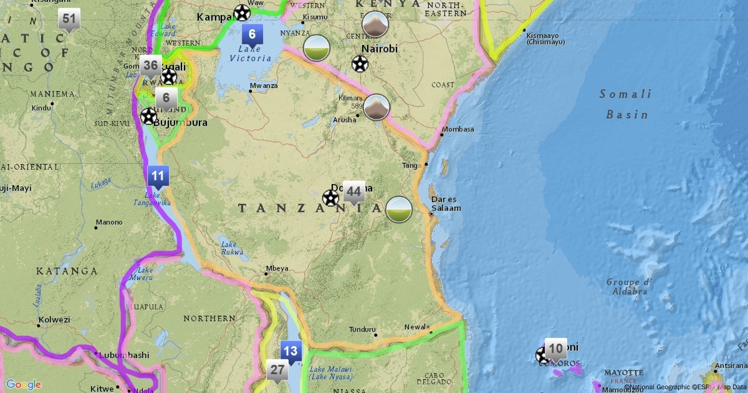748x393 pixels.
Task: Click the mountain icon at Kilimanjaro
Action: coord(376,107)
